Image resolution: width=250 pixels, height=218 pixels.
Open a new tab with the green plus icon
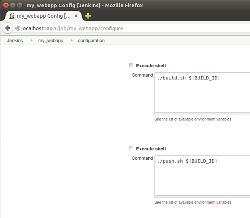(x=88, y=16)
